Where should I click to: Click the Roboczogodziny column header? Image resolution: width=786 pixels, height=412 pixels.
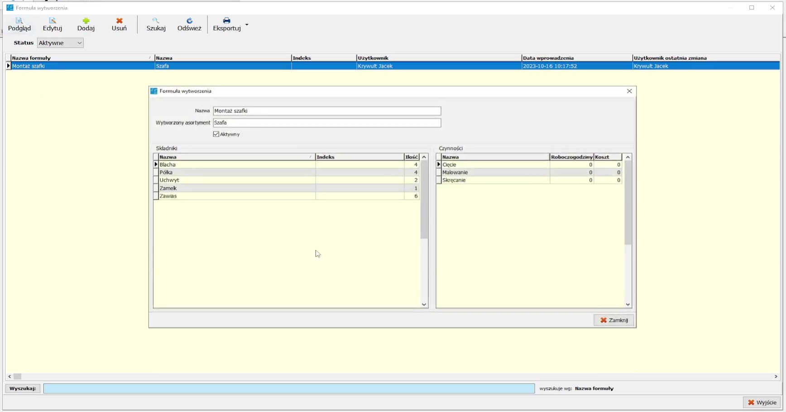point(571,157)
